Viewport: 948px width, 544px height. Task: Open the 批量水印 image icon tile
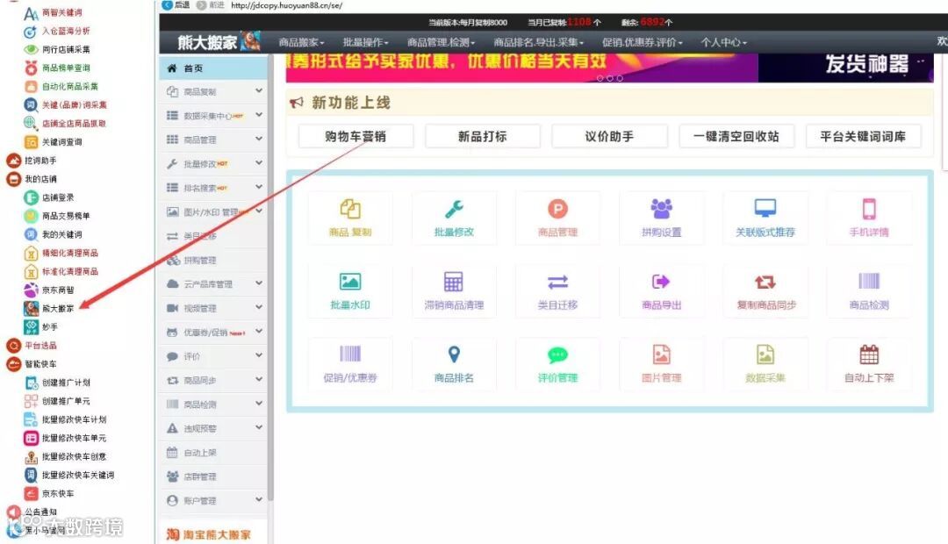(350, 290)
